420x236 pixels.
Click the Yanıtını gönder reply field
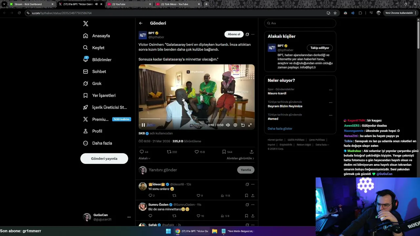click(192, 170)
